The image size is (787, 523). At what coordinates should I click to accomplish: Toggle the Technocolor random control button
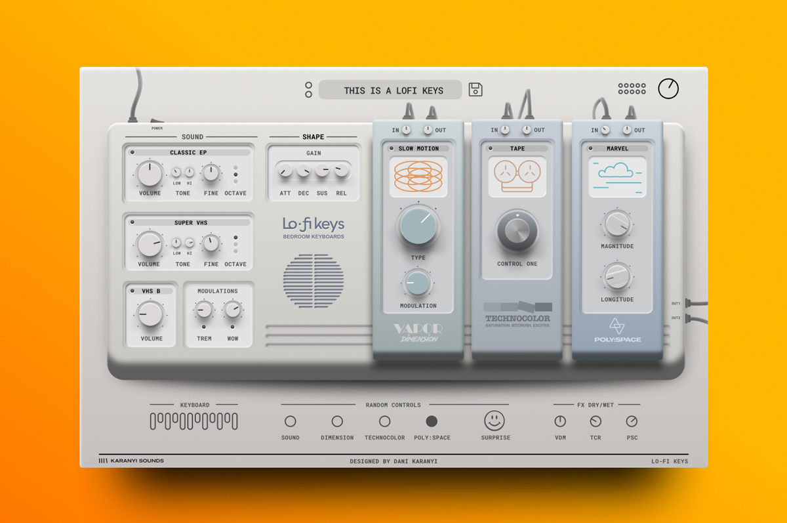(x=385, y=421)
